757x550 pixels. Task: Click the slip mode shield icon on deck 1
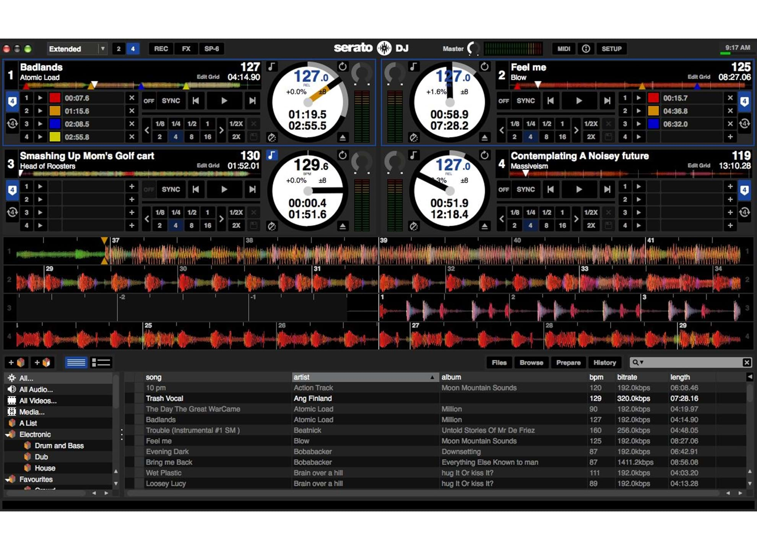click(12, 102)
